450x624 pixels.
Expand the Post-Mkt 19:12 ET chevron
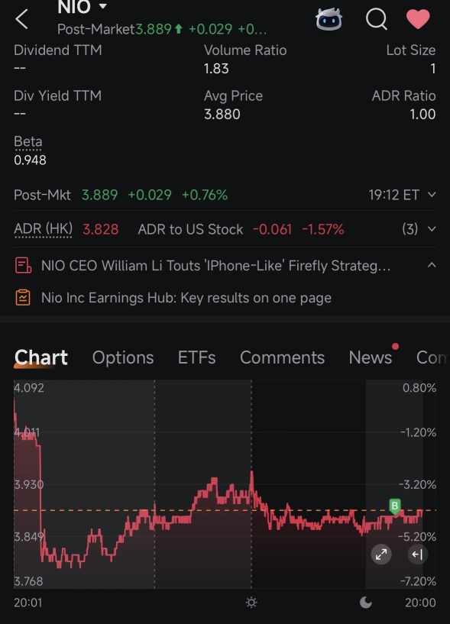point(432,195)
